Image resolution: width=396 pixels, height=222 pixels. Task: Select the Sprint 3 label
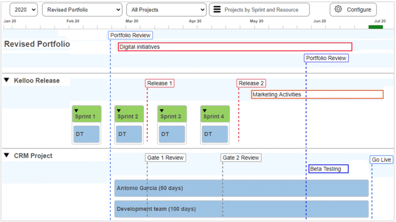[x=171, y=117]
